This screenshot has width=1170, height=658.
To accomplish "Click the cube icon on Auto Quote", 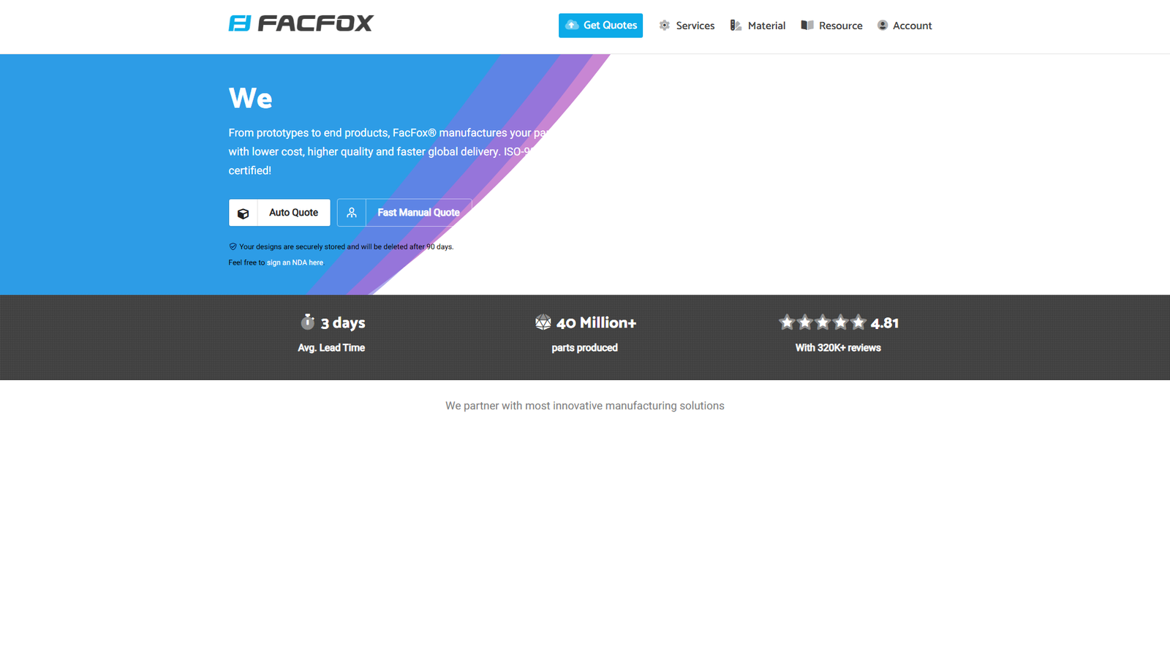I will pos(244,213).
